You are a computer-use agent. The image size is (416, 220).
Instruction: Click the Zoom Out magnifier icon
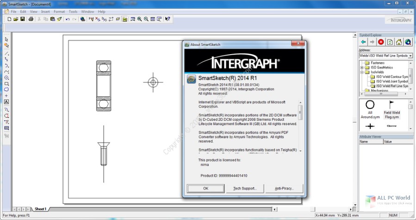coord(146,19)
